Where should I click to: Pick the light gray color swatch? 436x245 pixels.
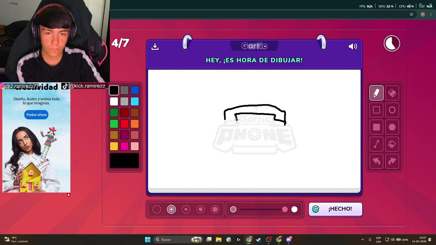coord(124,101)
